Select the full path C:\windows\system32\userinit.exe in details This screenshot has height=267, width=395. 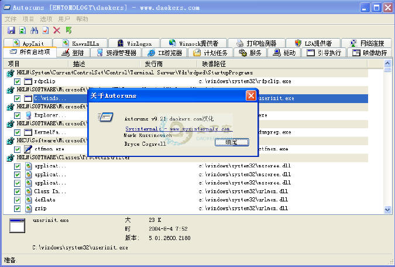click(80, 248)
